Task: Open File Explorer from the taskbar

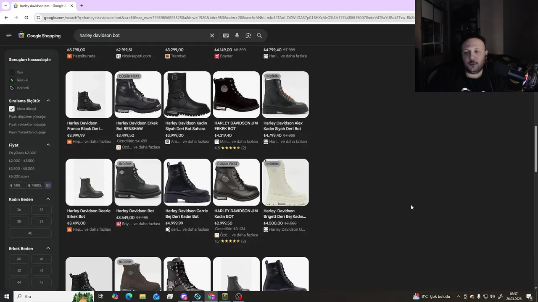Action: (x=142, y=297)
